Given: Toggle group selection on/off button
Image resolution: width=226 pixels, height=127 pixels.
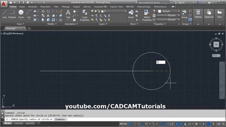Looking at the screenshot, I should pyautogui.click(x=190, y=20).
